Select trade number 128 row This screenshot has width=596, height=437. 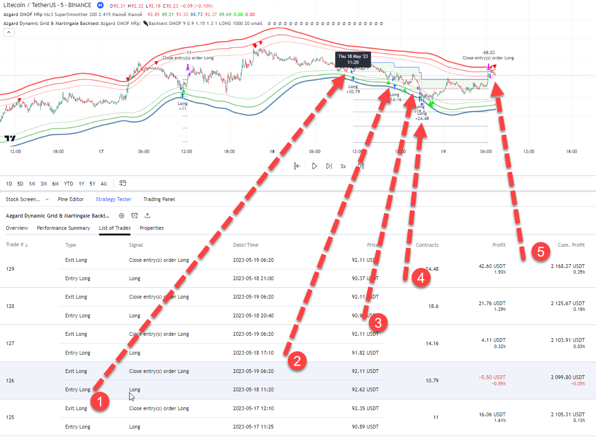(x=298, y=306)
